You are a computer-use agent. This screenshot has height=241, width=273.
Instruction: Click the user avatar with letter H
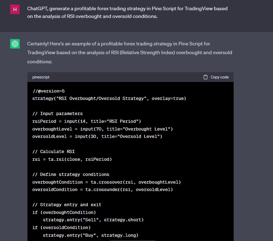15,9
